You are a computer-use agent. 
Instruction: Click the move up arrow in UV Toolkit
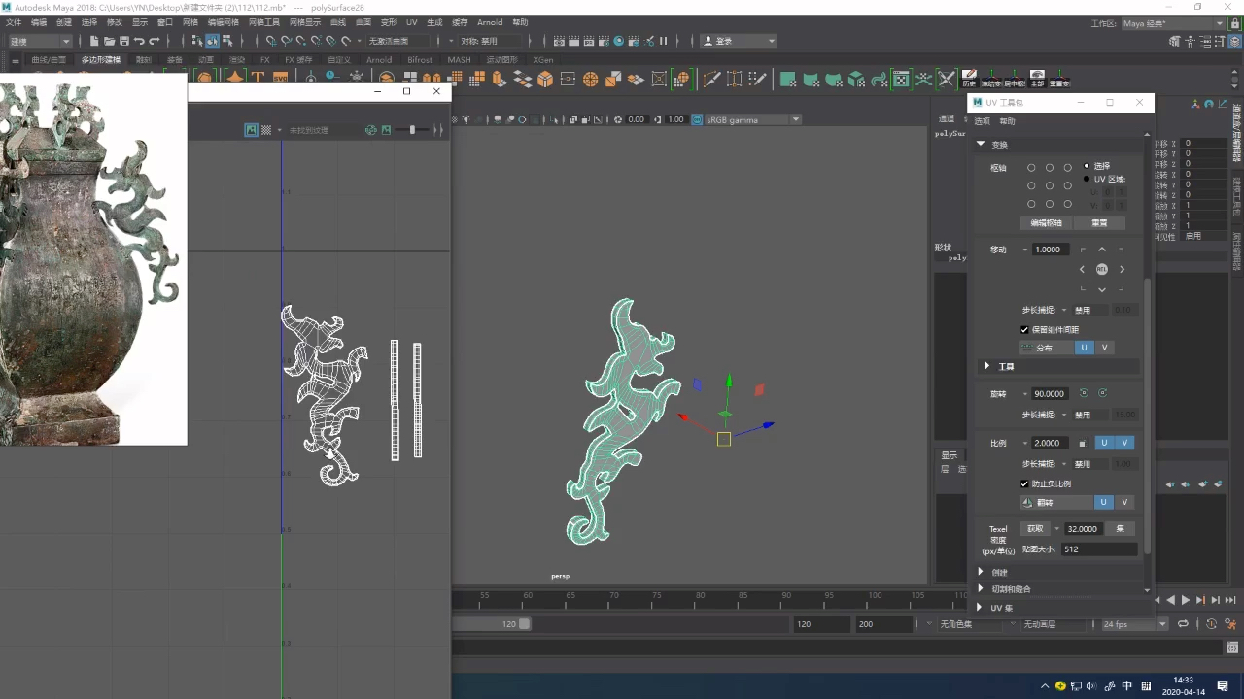[1102, 250]
